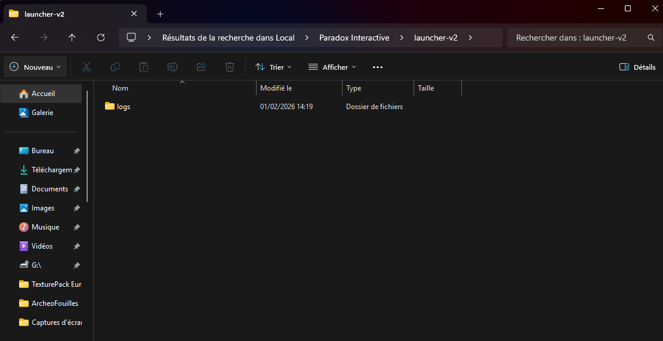Click pin icon next to Images
This screenshot has height=341, width=663.
point(76,208)
